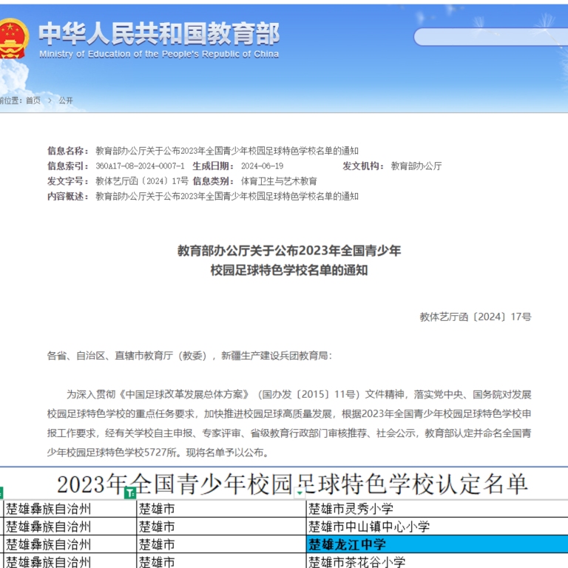Select 教体艺厅函〔2024〕17号 in the info table

pos(142,181)
